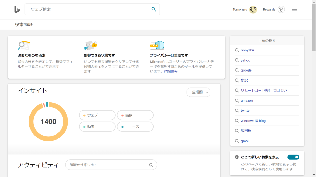Click the privacy shield illustration icon
Viewport: 316px width, 177px height.
pos(157,45)
